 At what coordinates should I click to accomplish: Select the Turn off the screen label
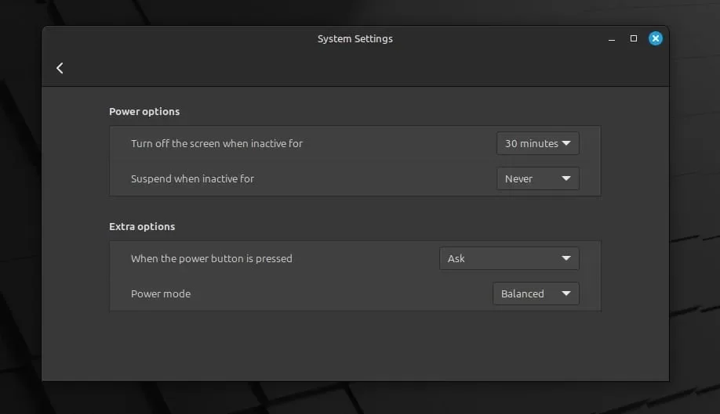[216, 143]
